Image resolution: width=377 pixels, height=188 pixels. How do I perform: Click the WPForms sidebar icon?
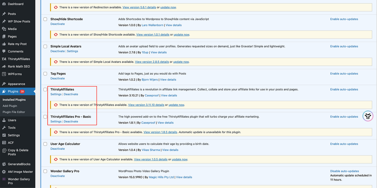pos(4,74)
